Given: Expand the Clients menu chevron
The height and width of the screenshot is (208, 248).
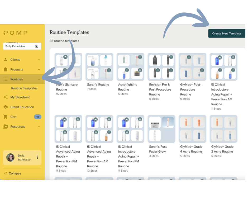Looking at the screenshot, I should coord(39,60).
